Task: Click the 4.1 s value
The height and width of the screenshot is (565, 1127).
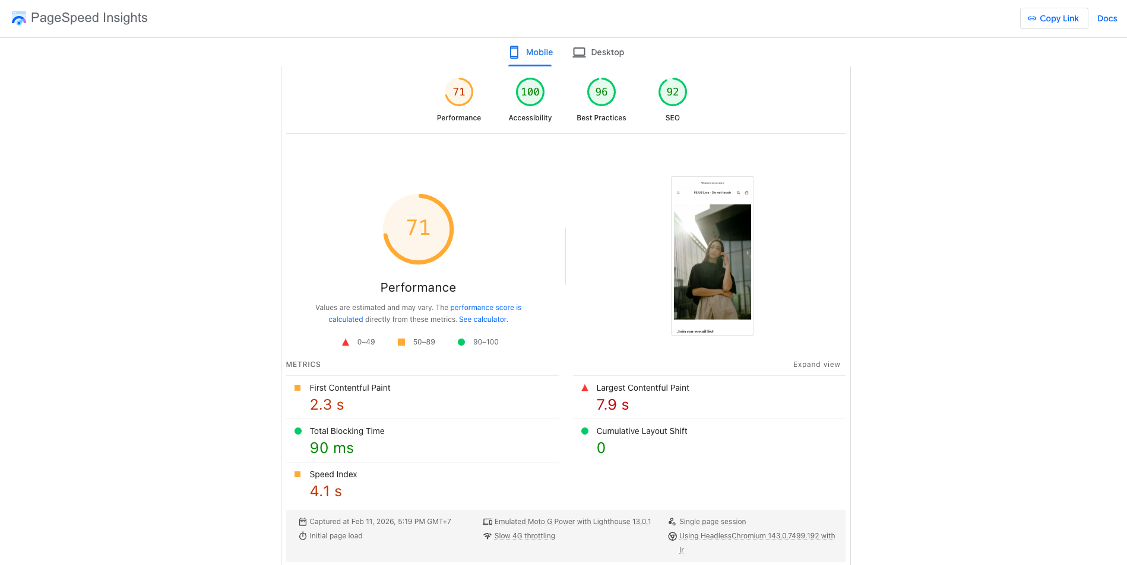Action: tap(325, 491)
